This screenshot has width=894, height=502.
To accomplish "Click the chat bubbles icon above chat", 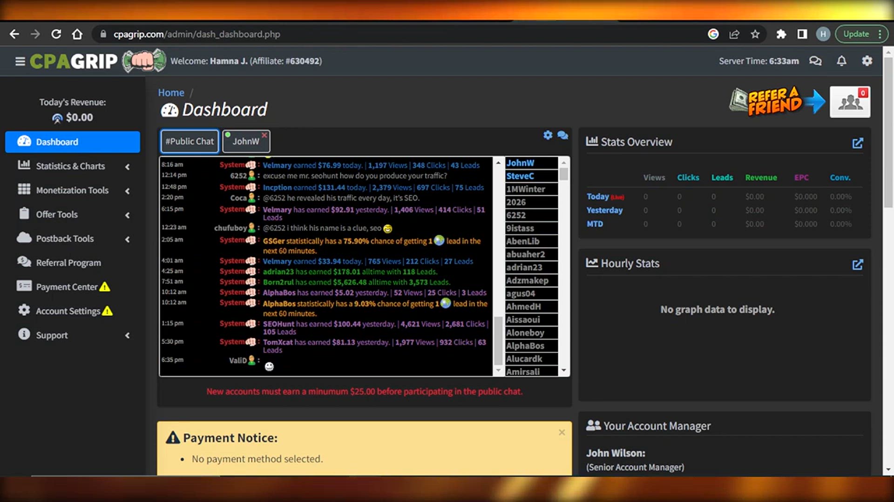I will (562, 135).
